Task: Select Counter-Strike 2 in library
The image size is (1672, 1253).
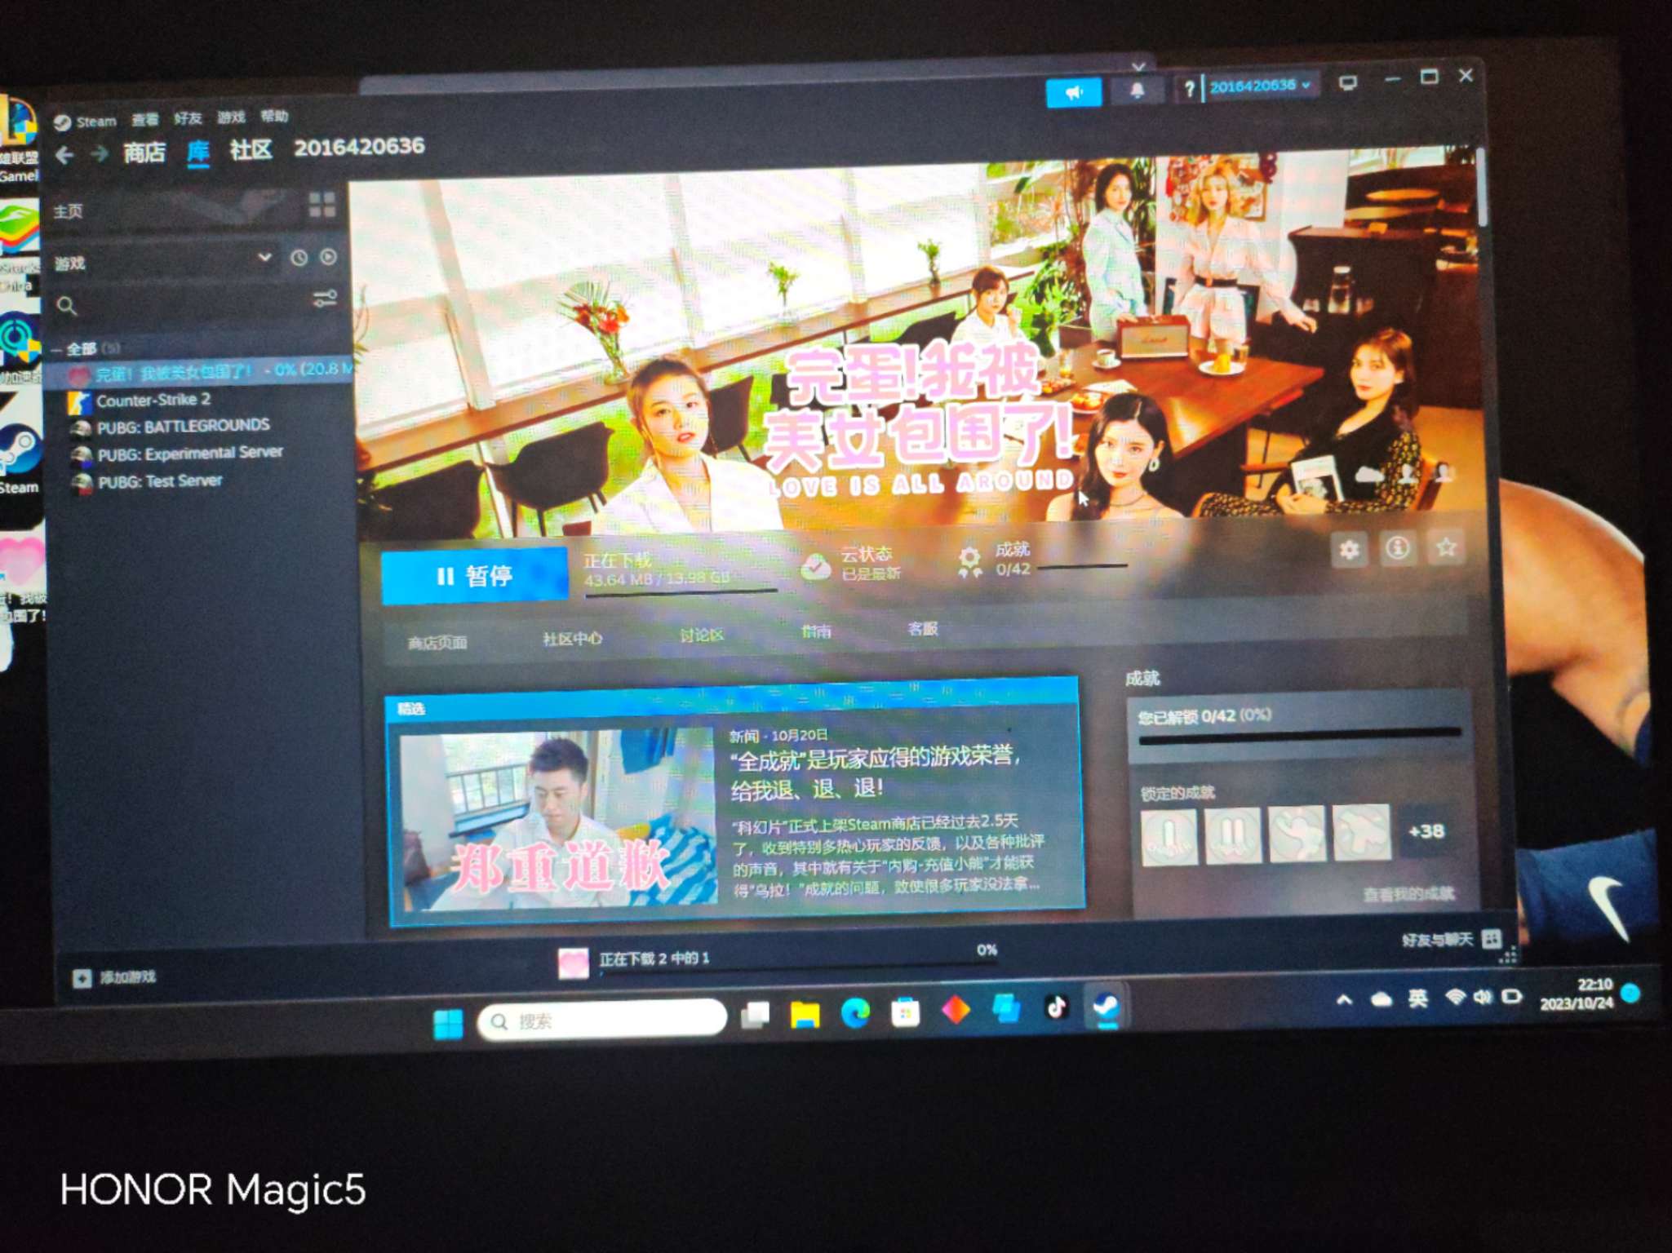Action: point(153,400)
